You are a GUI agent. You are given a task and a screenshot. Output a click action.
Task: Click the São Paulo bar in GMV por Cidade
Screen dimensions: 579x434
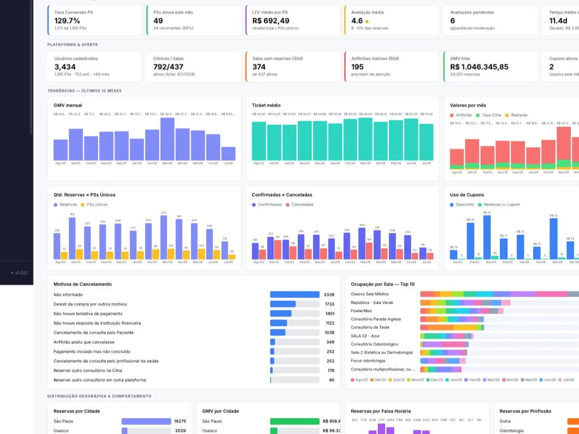tap(295, 421)
